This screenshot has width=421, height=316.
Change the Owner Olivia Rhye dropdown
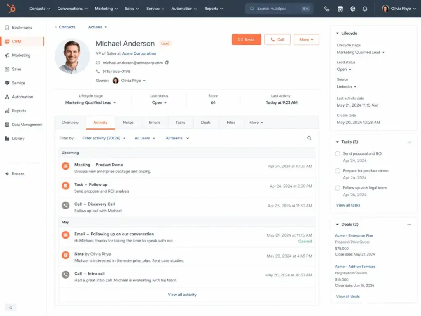pos(130,81)
